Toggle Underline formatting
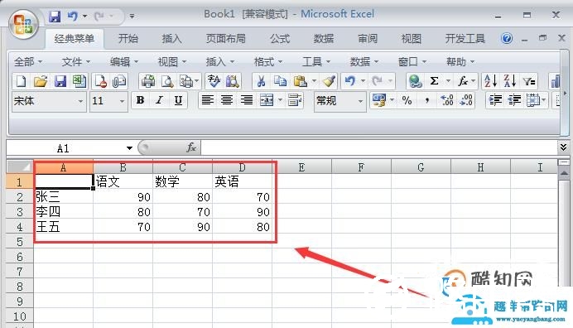 [x=178, y=100]
